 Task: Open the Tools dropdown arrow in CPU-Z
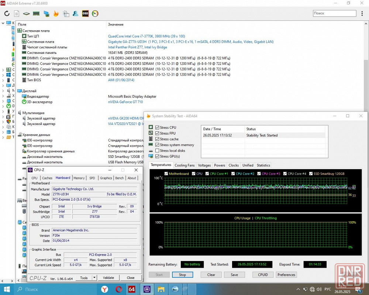94,278
